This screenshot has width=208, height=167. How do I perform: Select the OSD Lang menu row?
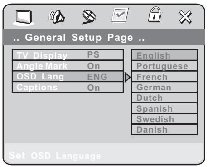click(68, 77)
